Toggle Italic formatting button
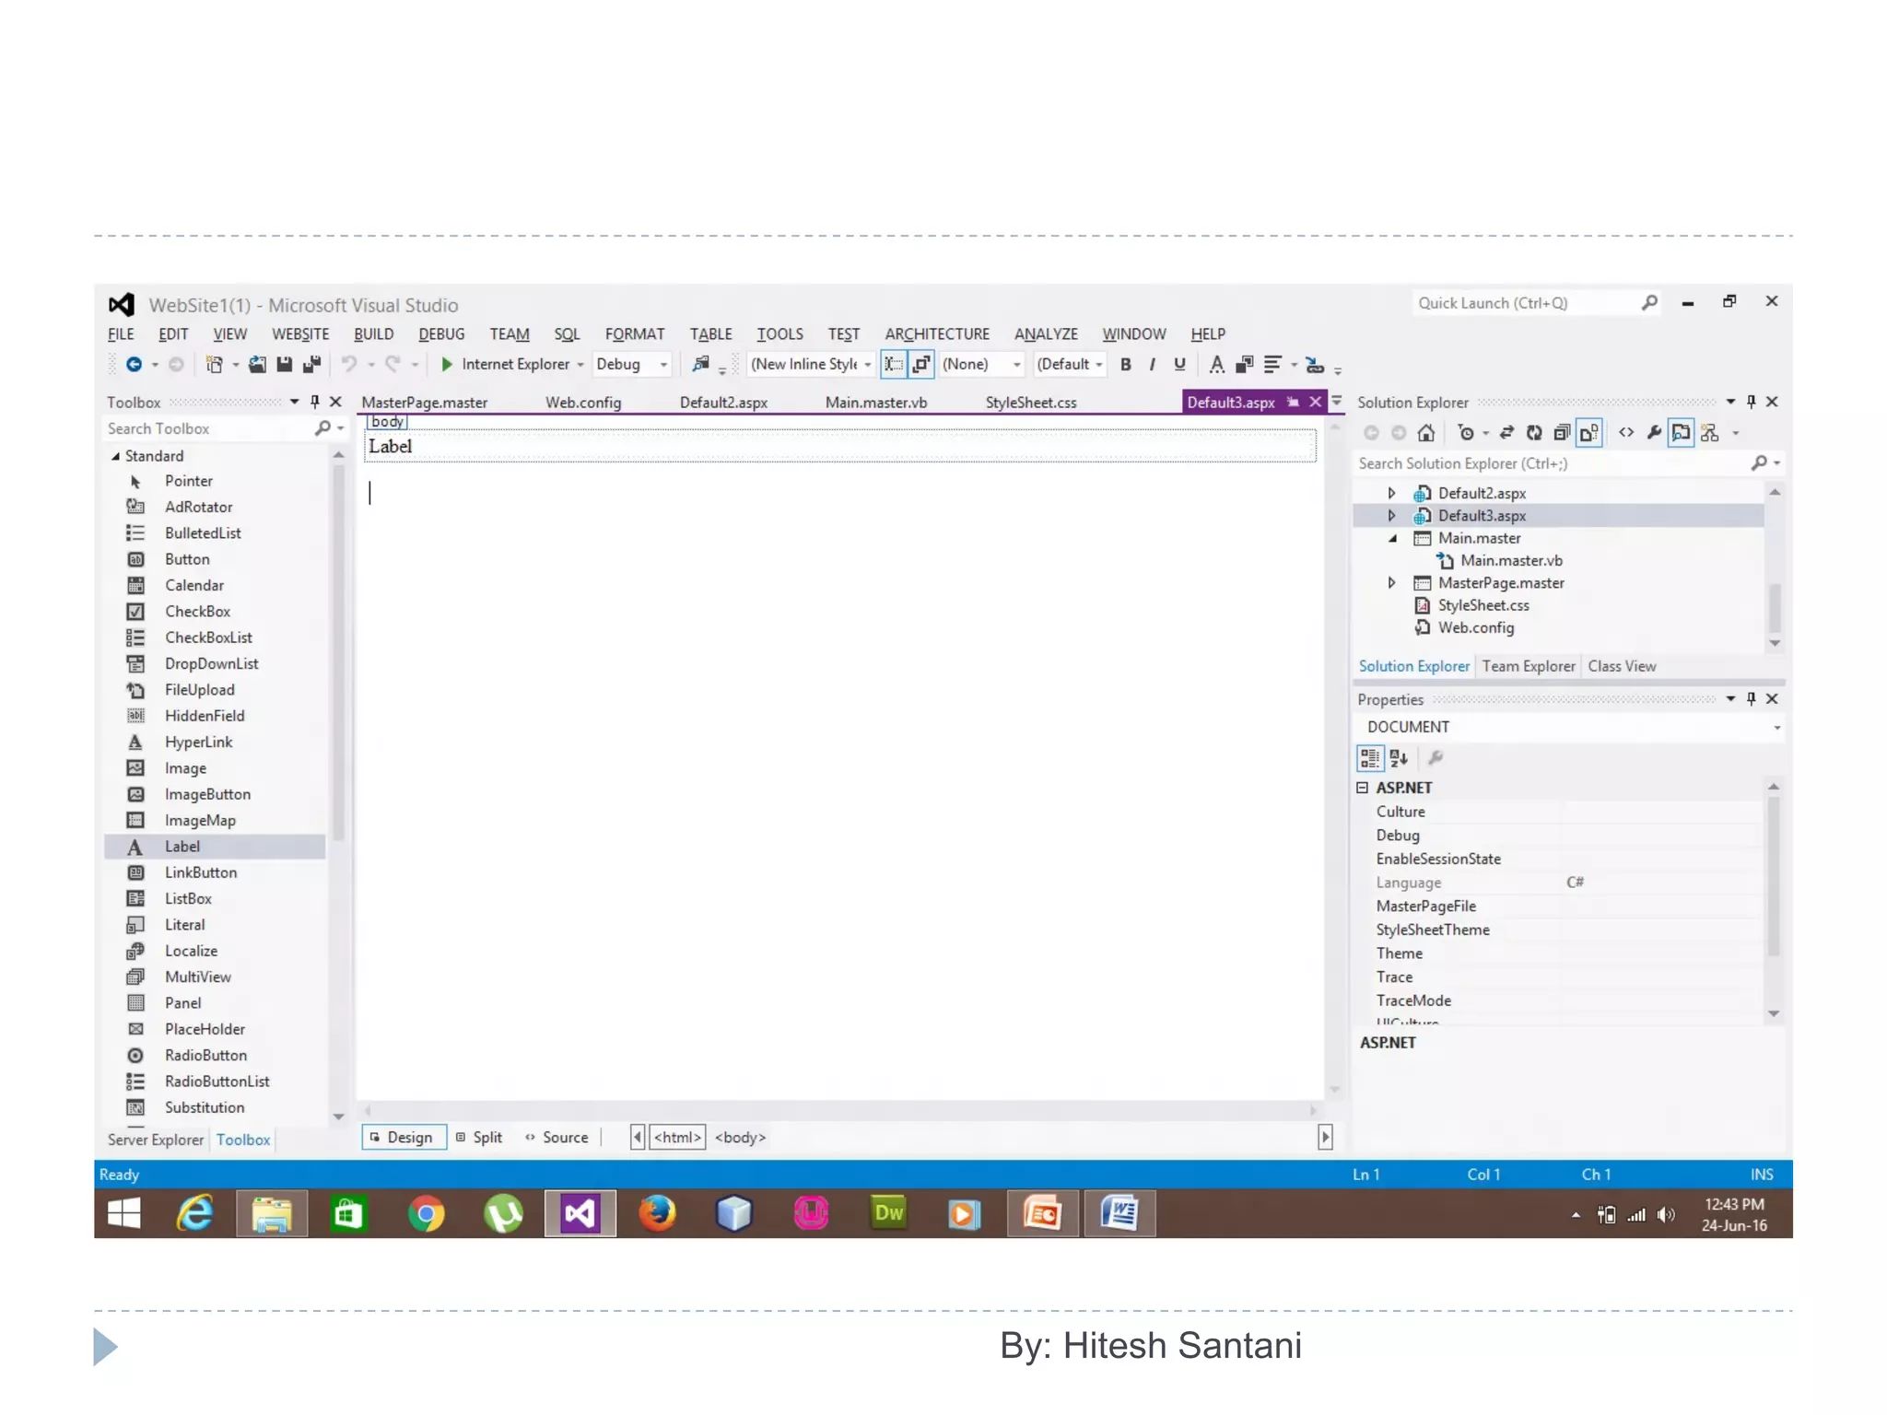1887x1415 pixels. (1152, 365)
